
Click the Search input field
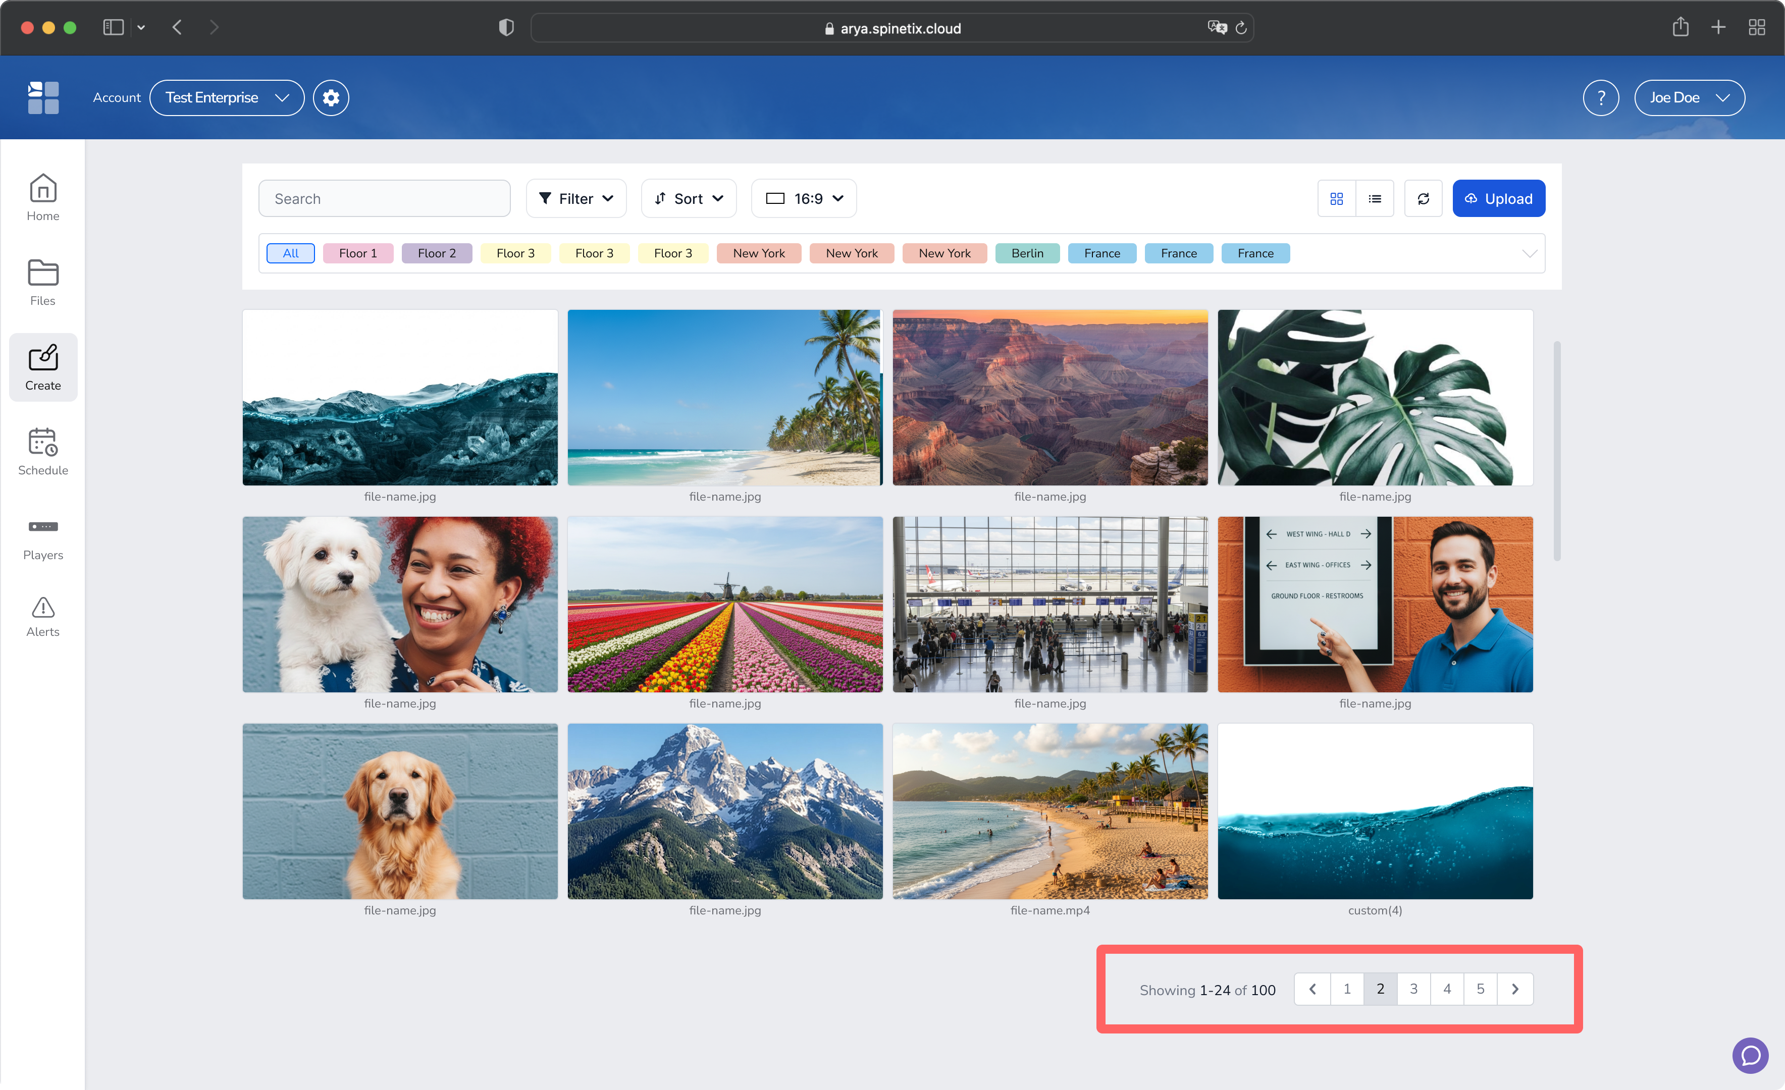click(384, 198)
